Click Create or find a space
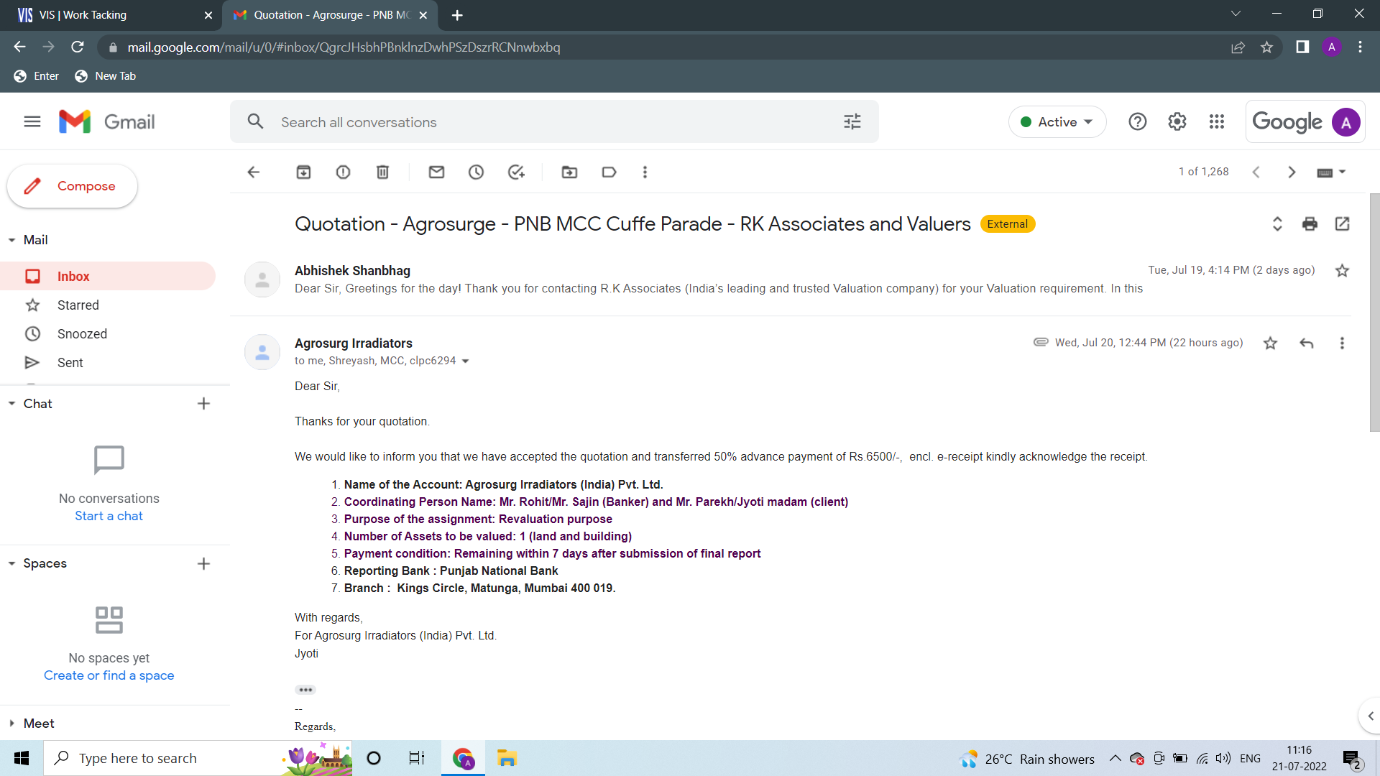 [109, 675]
